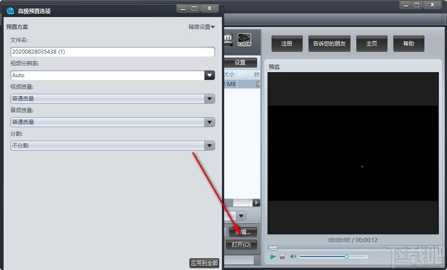Click the 00:00:00 / 00:00:12 time display
This screenshot has height=270, width=447.
point(353,240)
